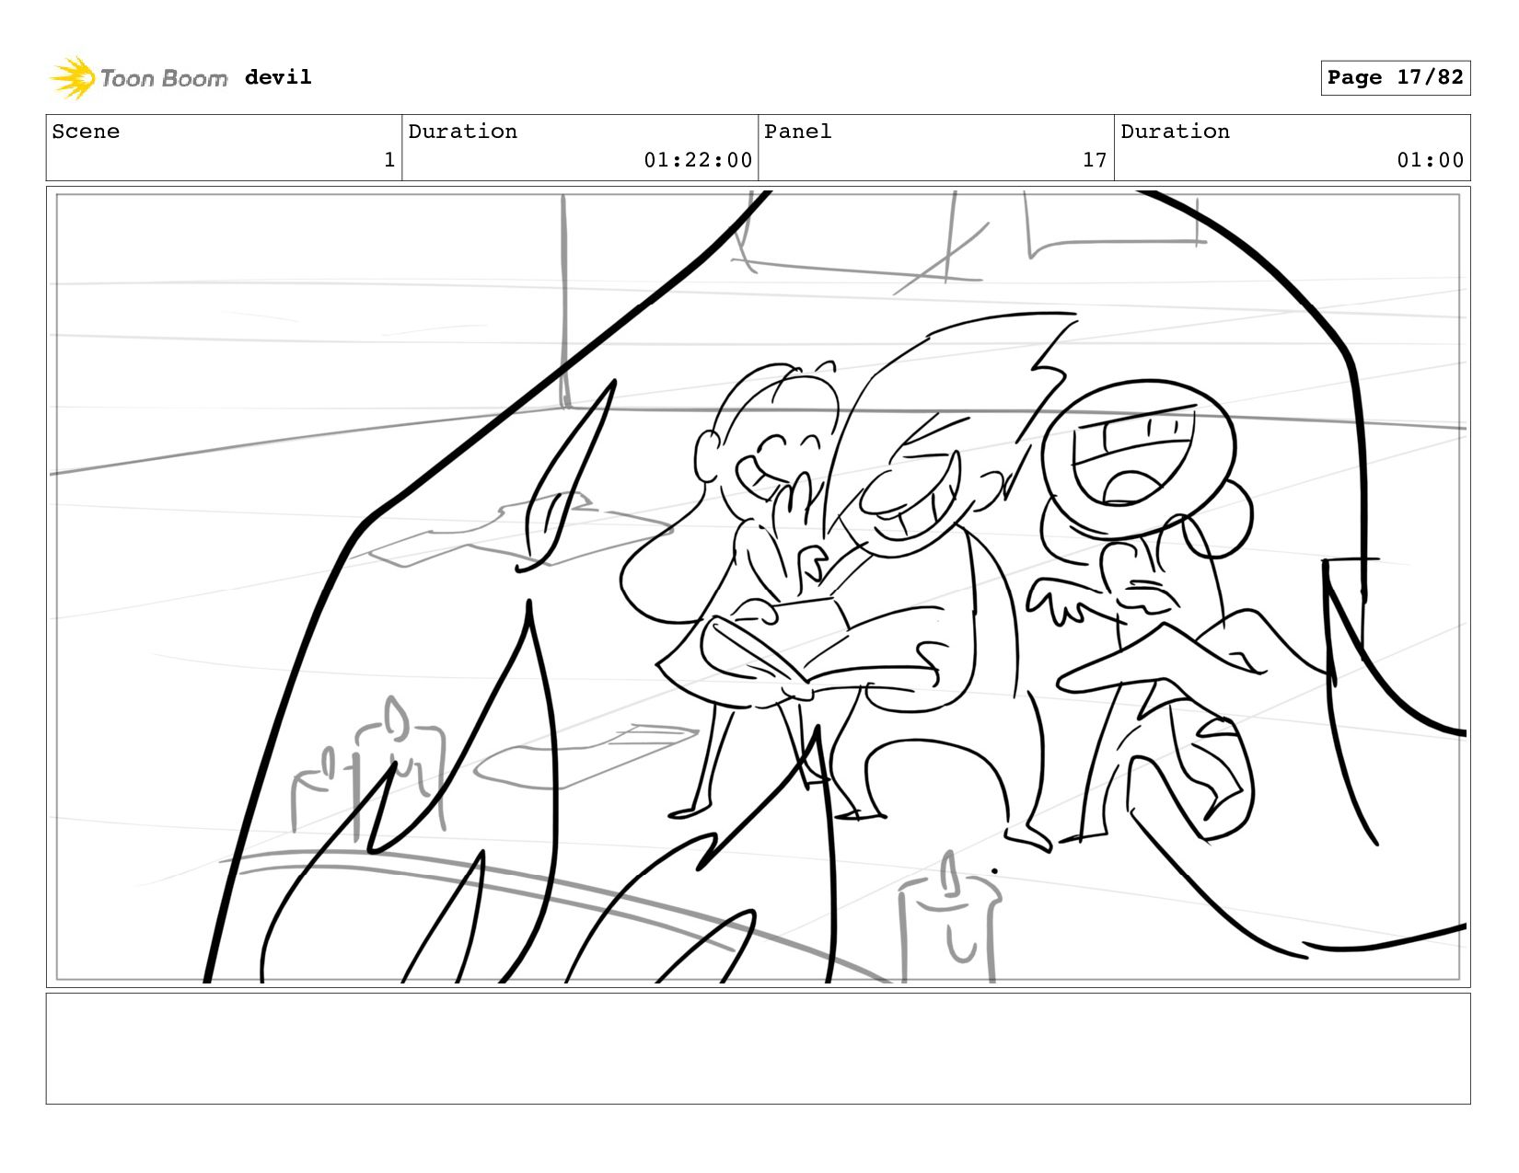
Task: Click the 'devil' project title text
Action: 278,77
